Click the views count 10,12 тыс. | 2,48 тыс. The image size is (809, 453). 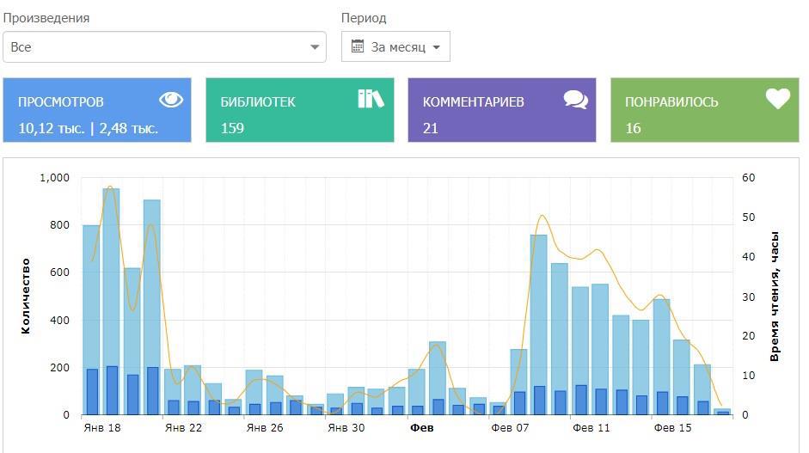tap(88, 128)
